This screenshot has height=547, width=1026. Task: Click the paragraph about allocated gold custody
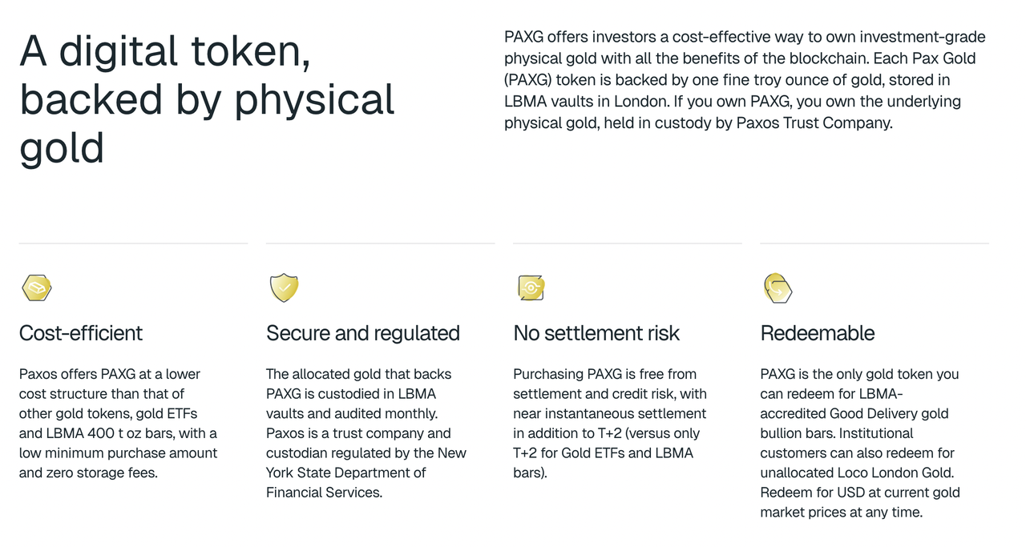pos(366,432)
